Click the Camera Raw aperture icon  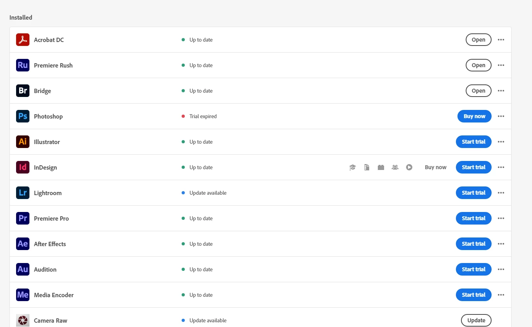coord(23,320)
